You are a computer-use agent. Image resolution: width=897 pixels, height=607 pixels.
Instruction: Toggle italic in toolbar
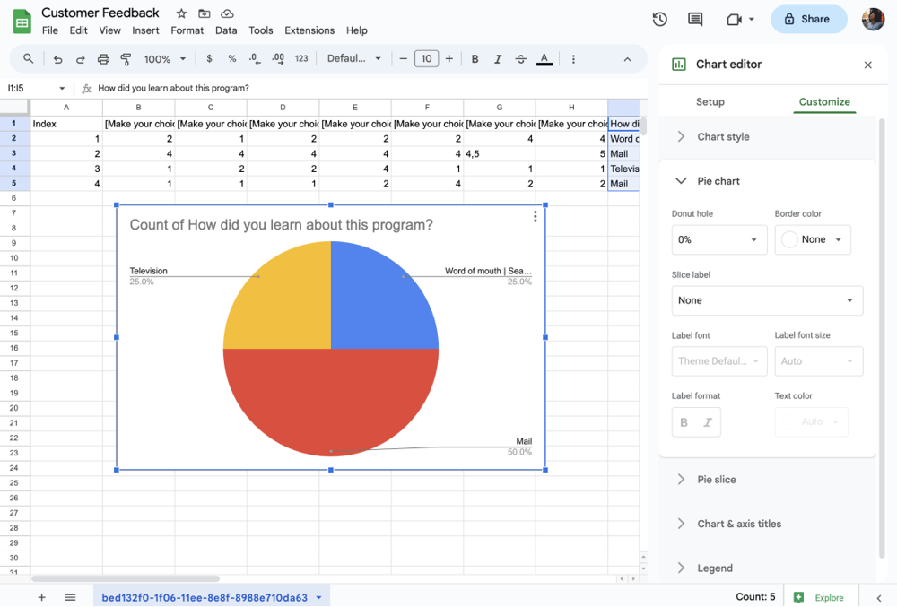point(498,59)
